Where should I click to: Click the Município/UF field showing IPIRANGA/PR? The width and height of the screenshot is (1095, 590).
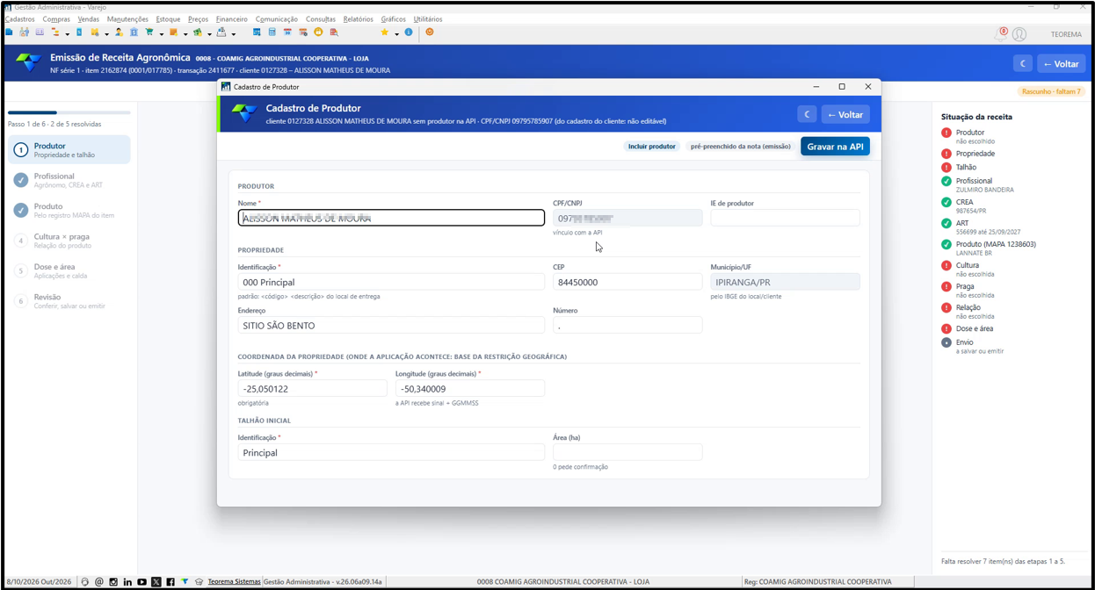(785, 282)
